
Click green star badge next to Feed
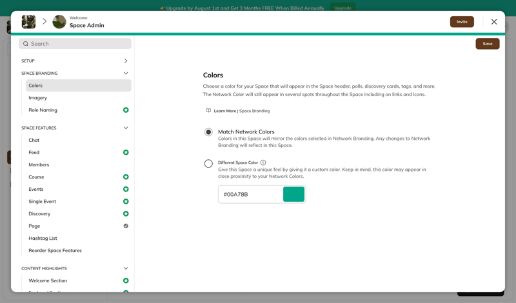[126, 152]
